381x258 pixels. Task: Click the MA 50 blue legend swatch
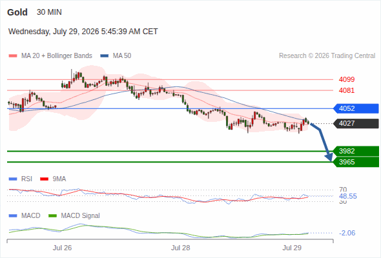pos(105,56)
